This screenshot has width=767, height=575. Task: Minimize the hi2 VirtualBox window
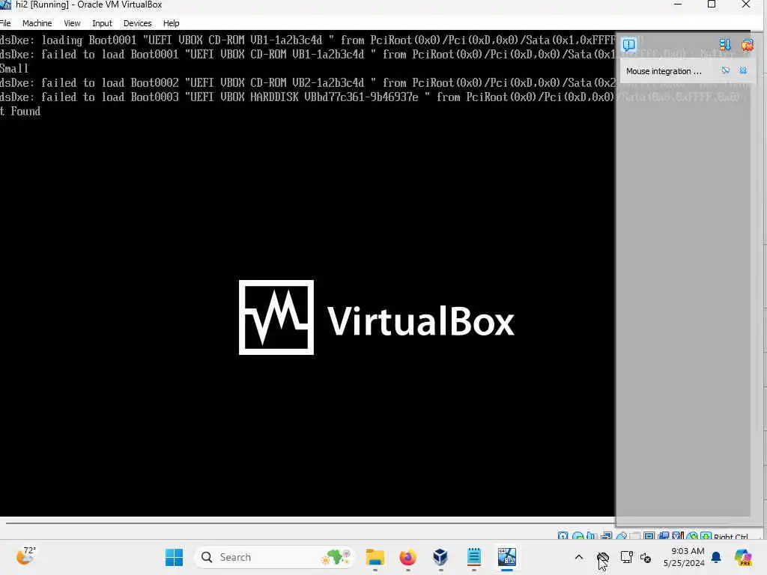click(x=677, y=4)
